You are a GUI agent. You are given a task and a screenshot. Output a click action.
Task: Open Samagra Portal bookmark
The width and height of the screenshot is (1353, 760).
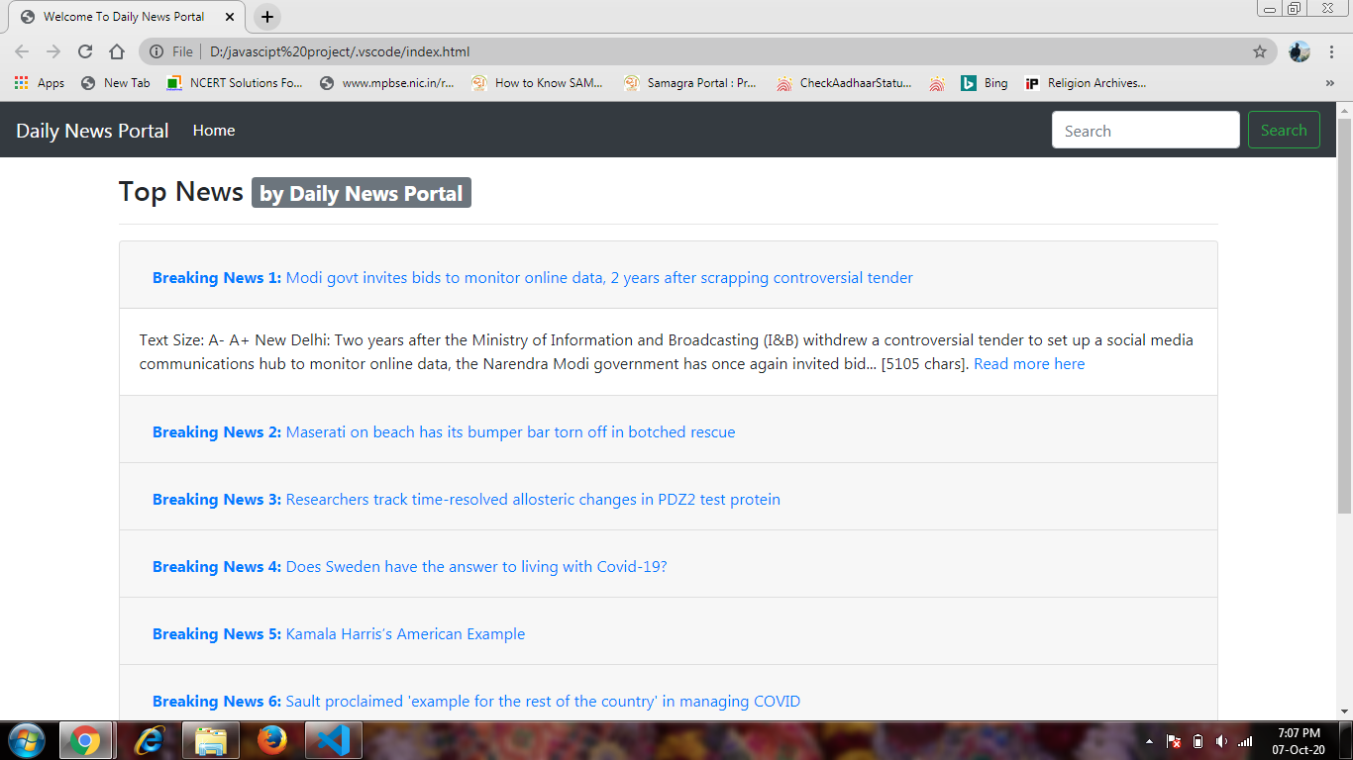(x=690, y=83)
